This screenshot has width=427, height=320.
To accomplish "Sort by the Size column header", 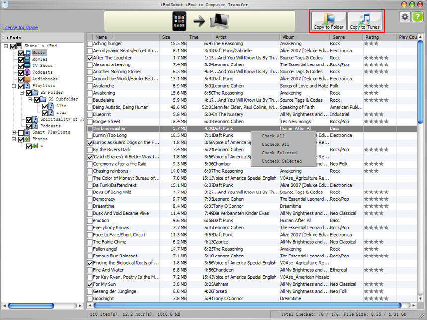I will tap(173, 37).
